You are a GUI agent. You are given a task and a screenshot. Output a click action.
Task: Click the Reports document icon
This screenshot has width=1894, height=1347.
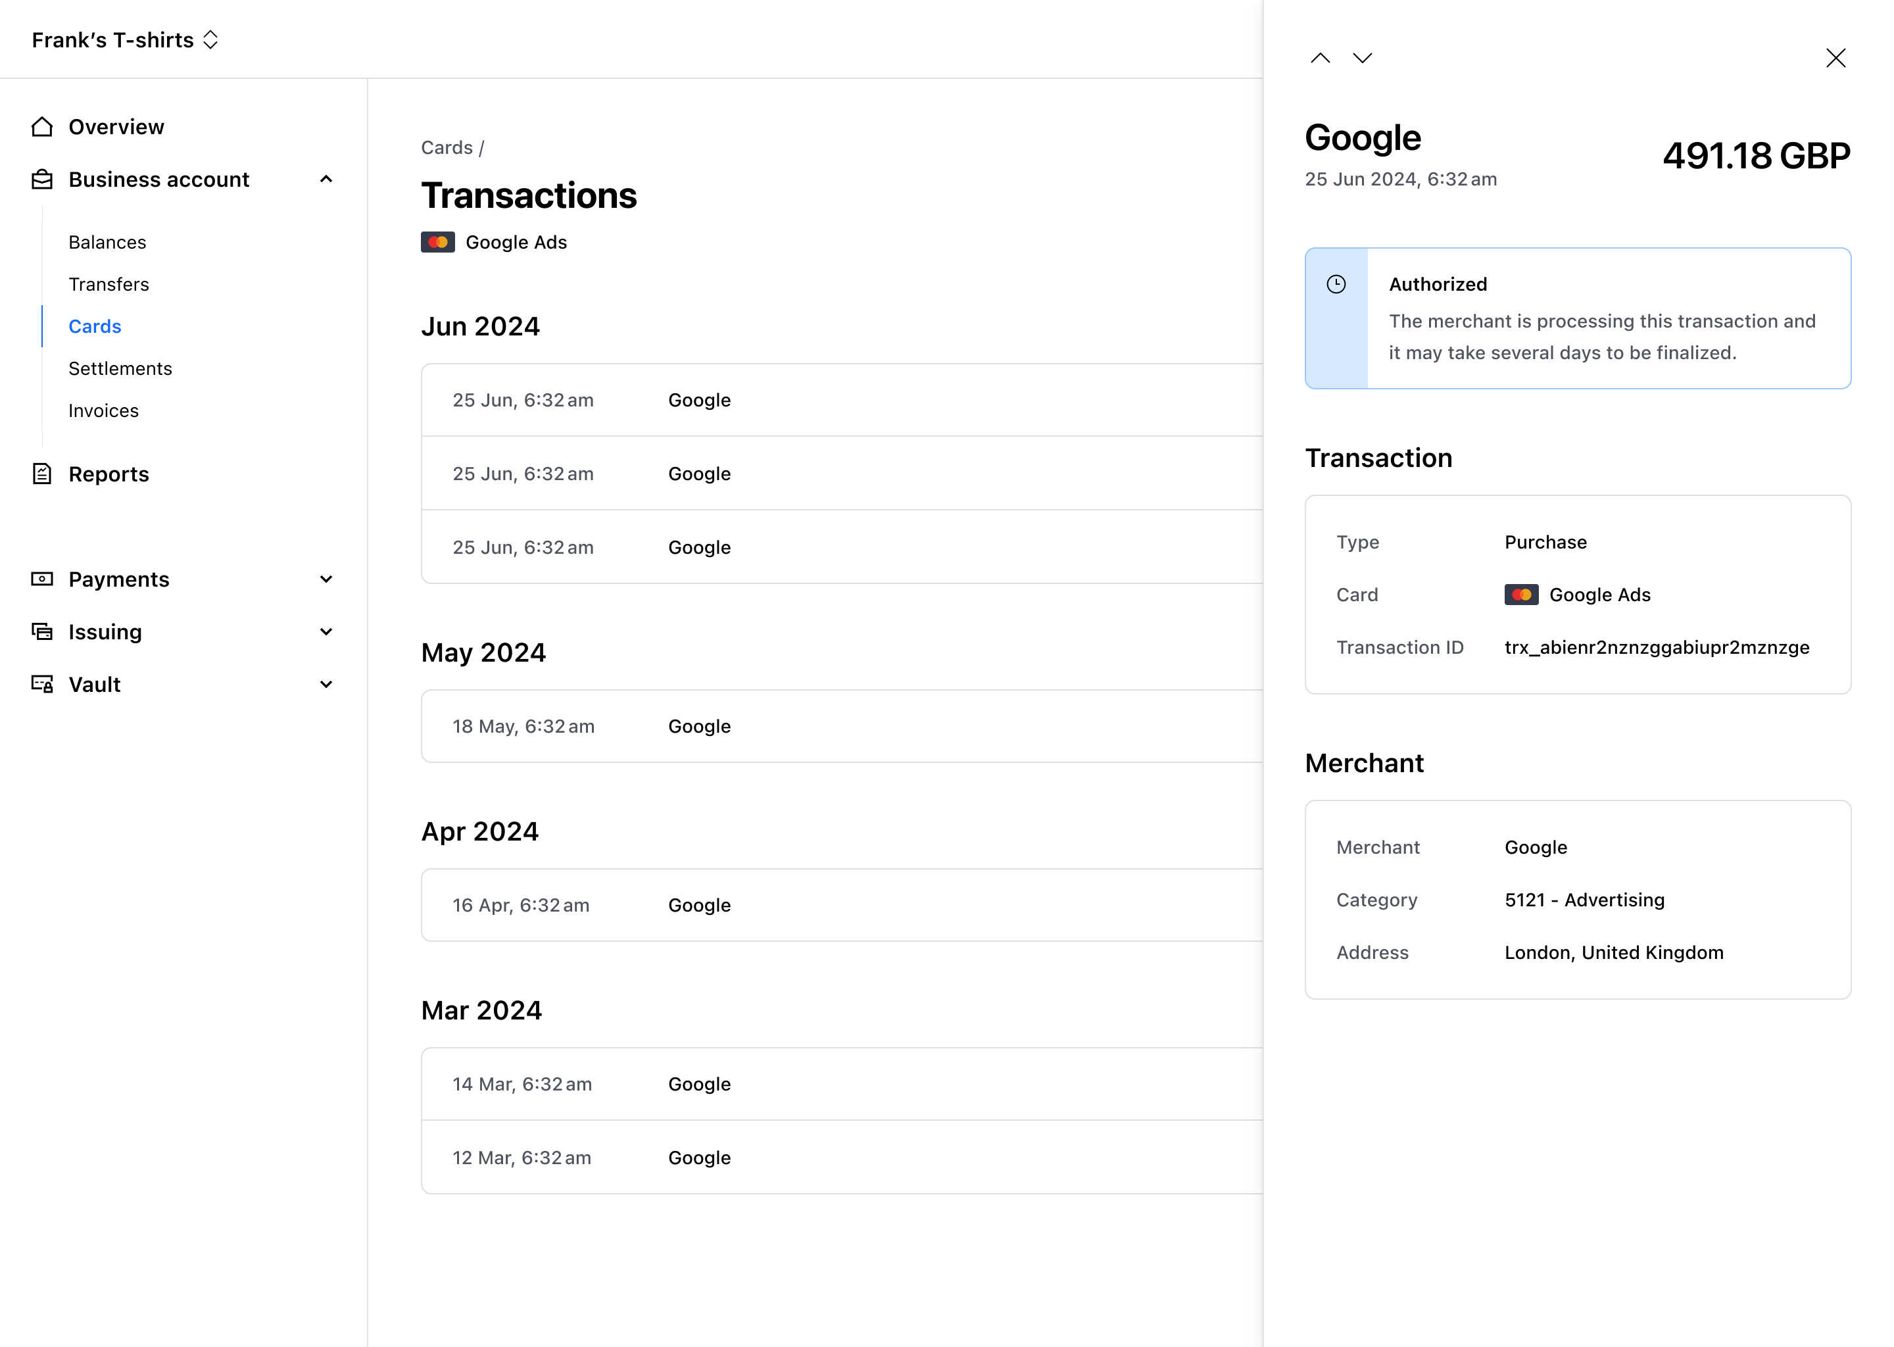coord(41,474)
